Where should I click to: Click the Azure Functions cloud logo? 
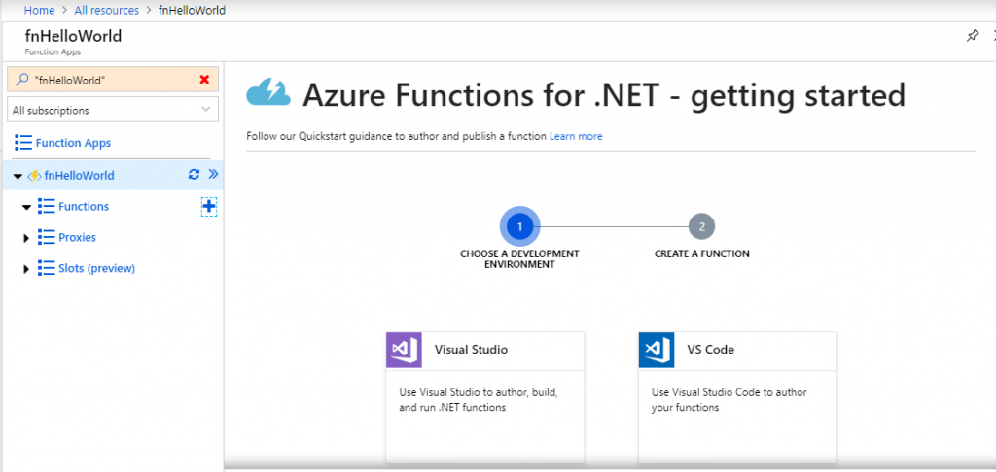click(268, 92)
